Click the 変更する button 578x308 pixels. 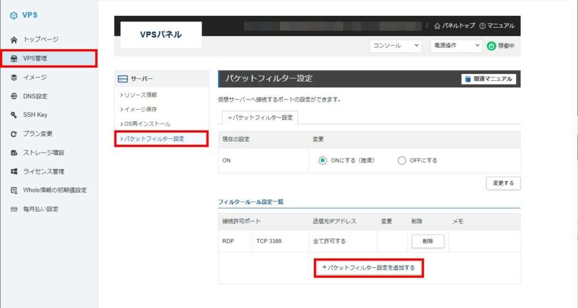(503, 183)
